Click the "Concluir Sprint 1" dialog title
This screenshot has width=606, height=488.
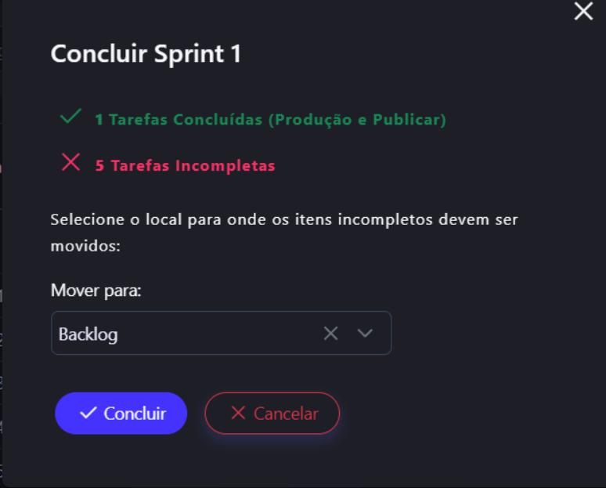click(x=146, y=54)
